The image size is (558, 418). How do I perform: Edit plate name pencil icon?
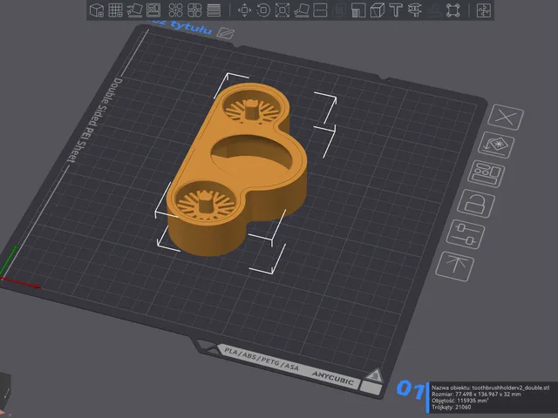pos(226,33)
